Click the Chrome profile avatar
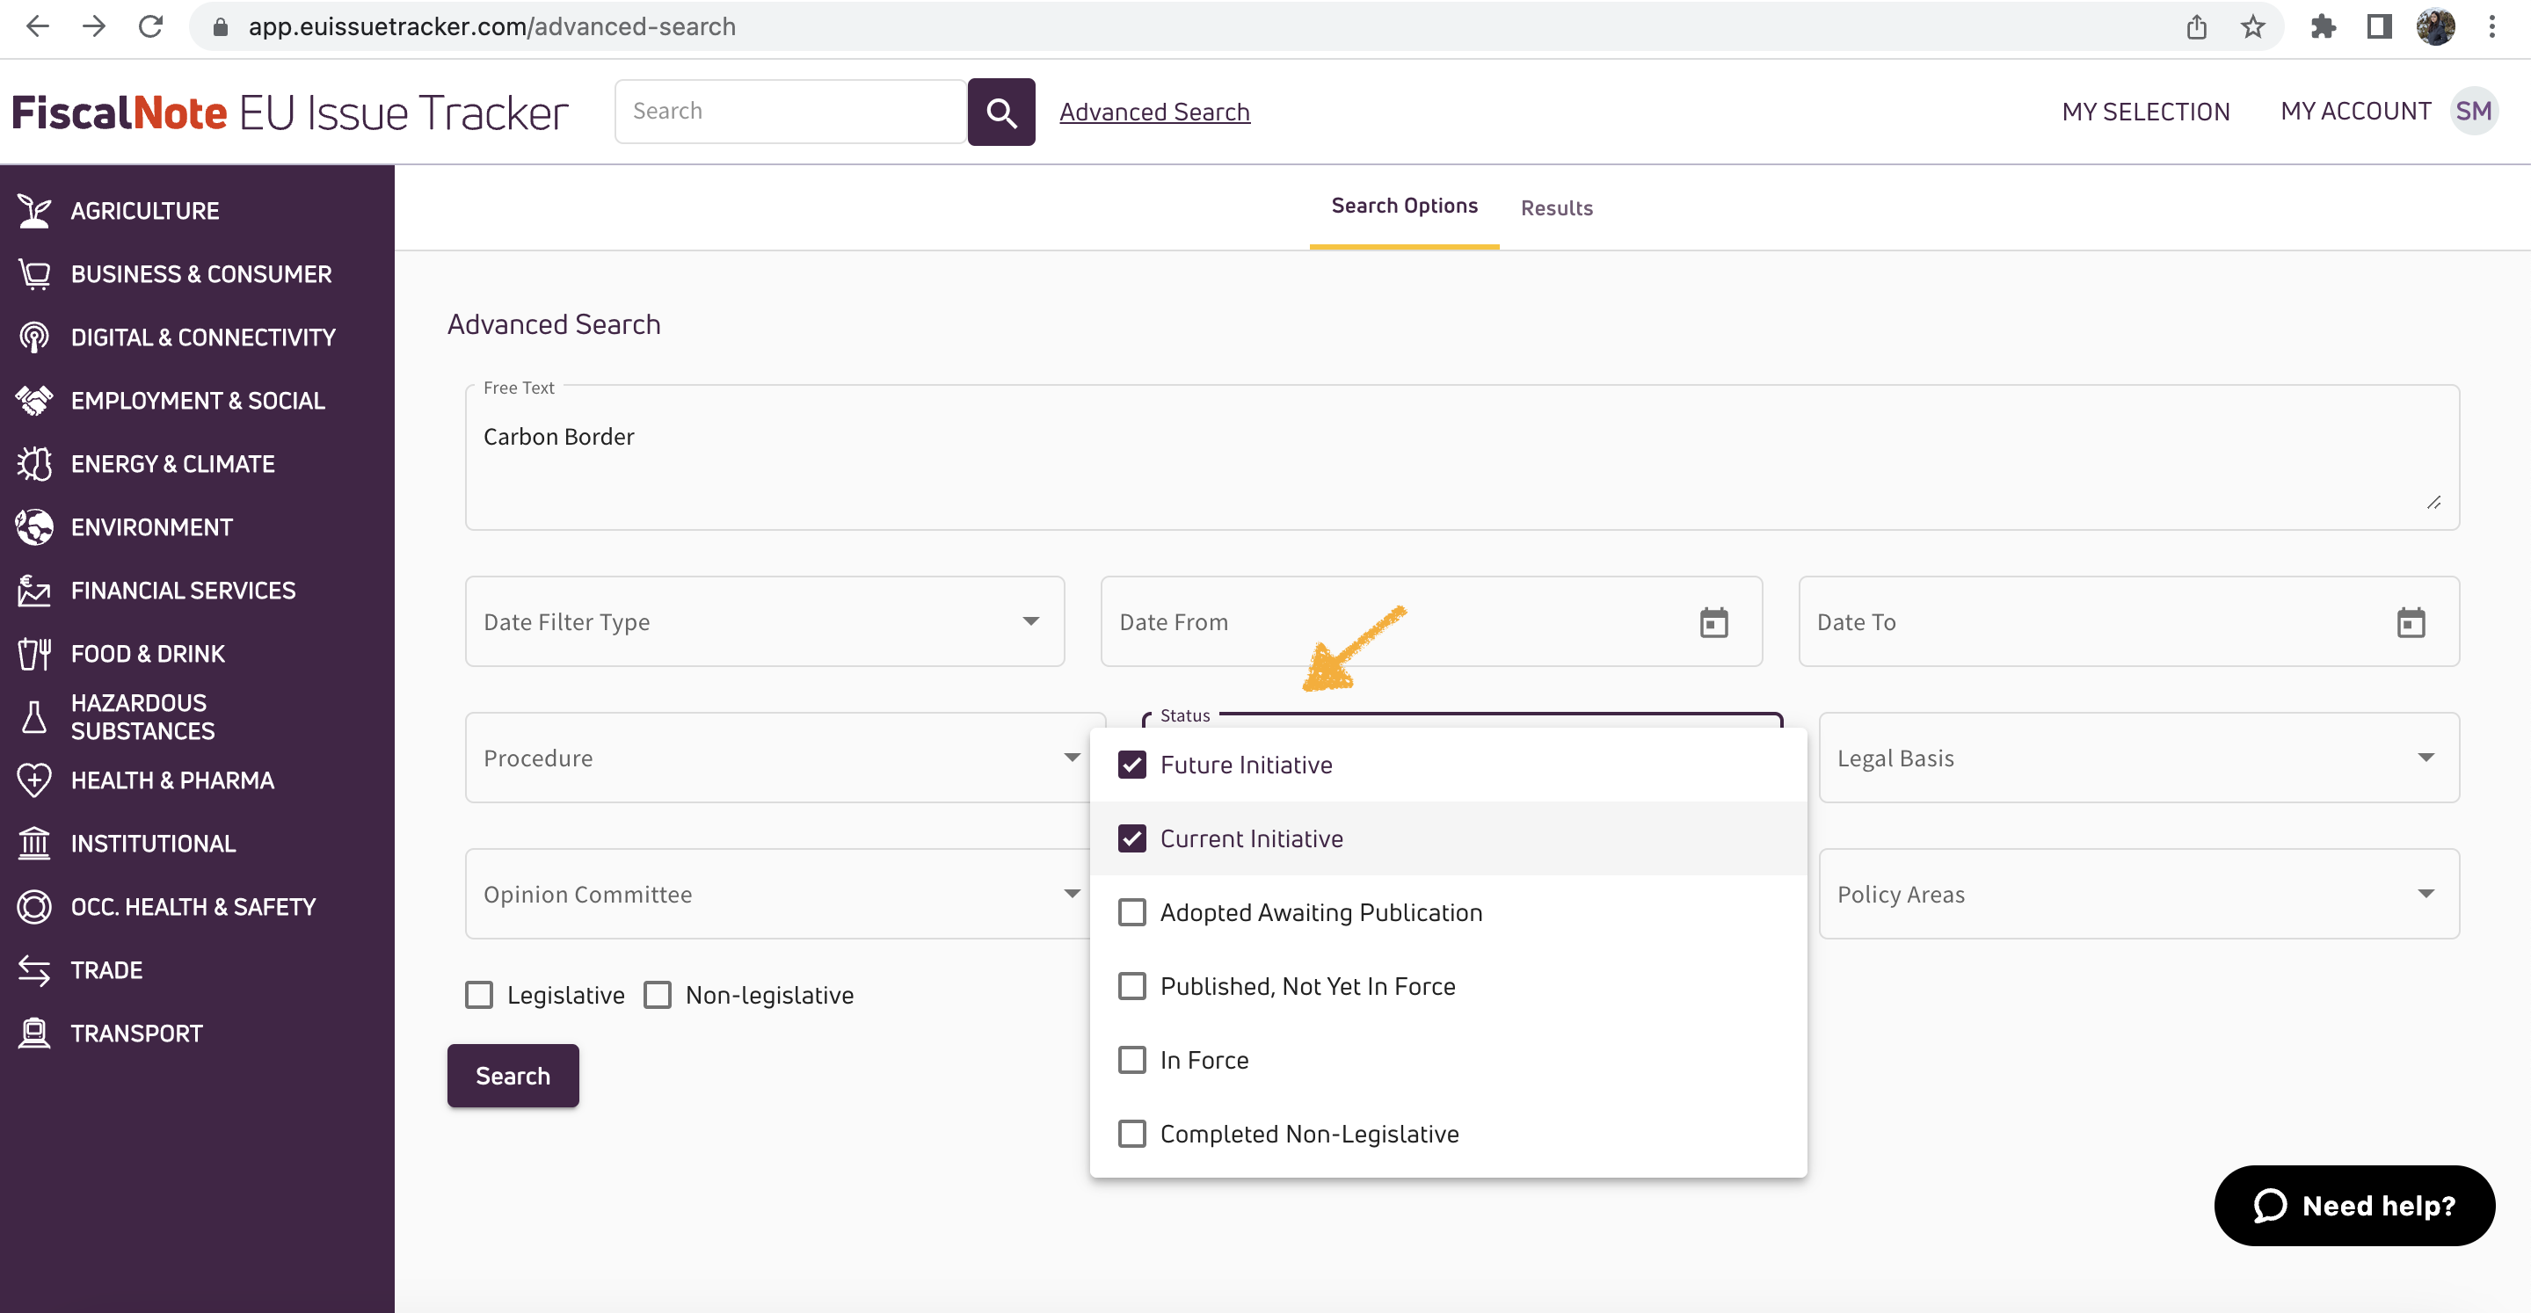 pos(2436,26)
